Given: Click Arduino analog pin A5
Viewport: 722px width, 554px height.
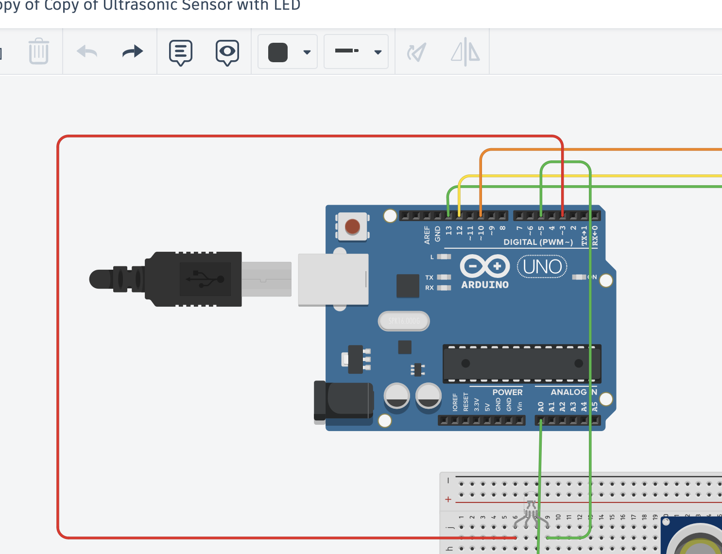Looking at the screenshot, I should pyautogui.click(x=595, y=420).
